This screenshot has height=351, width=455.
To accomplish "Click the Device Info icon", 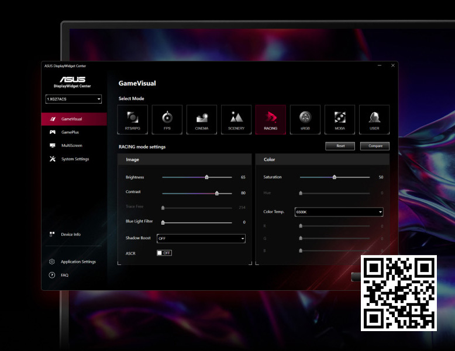I will point(52,234).
